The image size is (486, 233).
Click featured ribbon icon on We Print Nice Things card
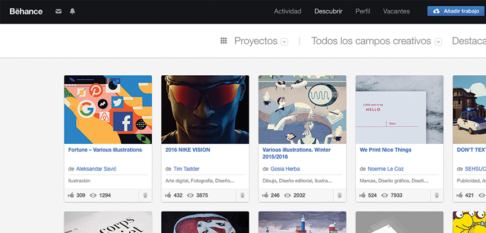437,195
